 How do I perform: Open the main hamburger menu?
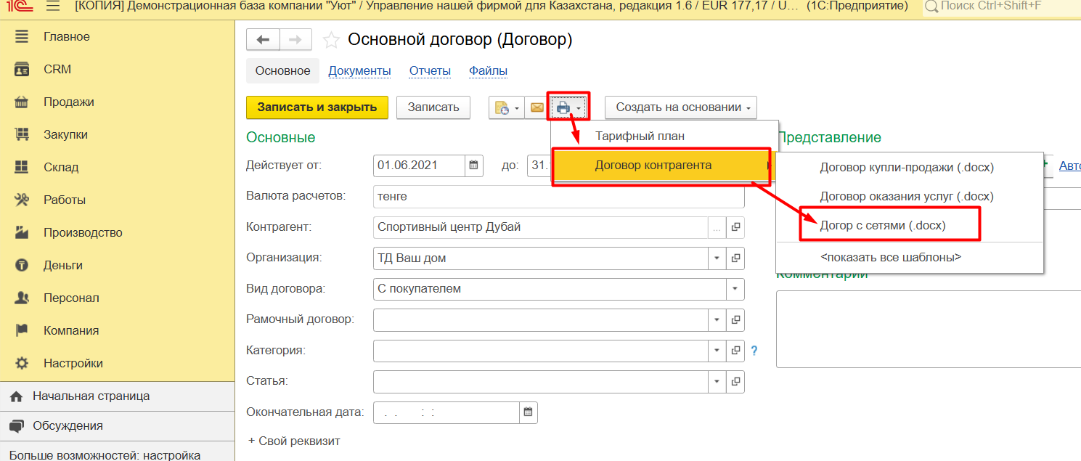coord(53,7)
